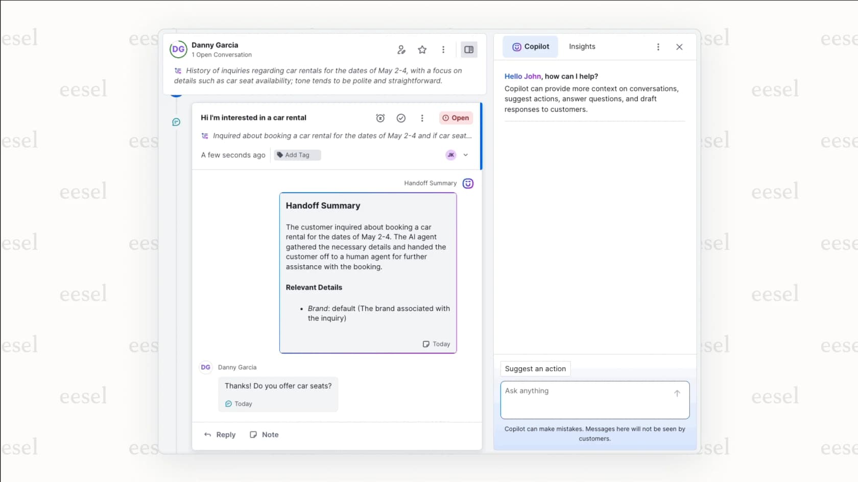The height and width of the screenshot is (482, 858).
Task: Click the JK assignee avatar
Action: click(x=451, y=155)
